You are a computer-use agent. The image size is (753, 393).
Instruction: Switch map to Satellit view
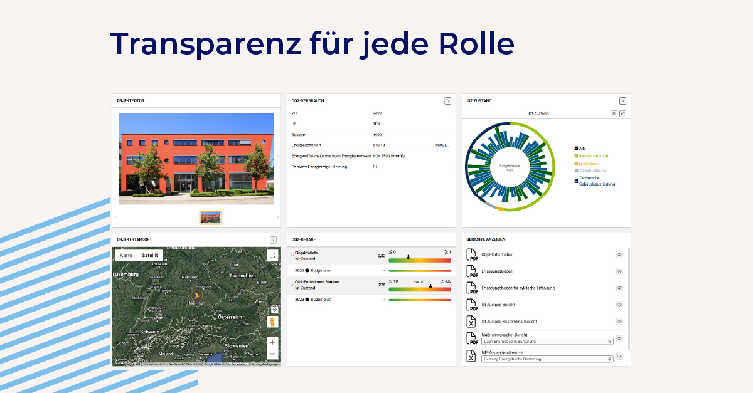coord(150,255)
